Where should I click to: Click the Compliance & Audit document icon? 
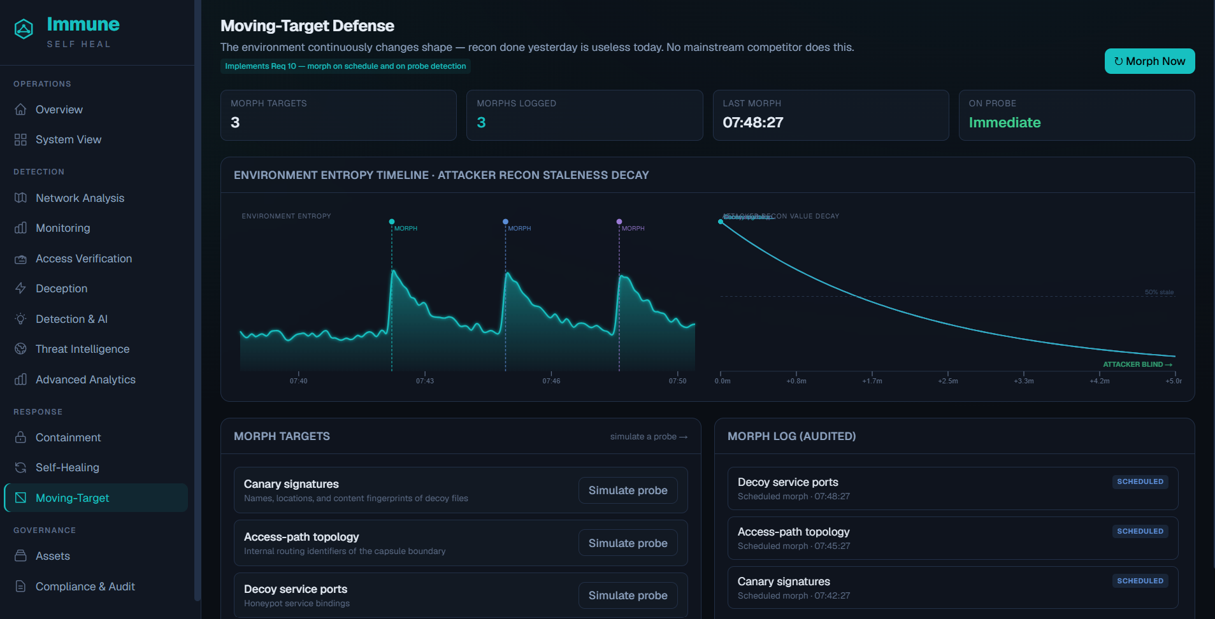[x=20, y=587]
